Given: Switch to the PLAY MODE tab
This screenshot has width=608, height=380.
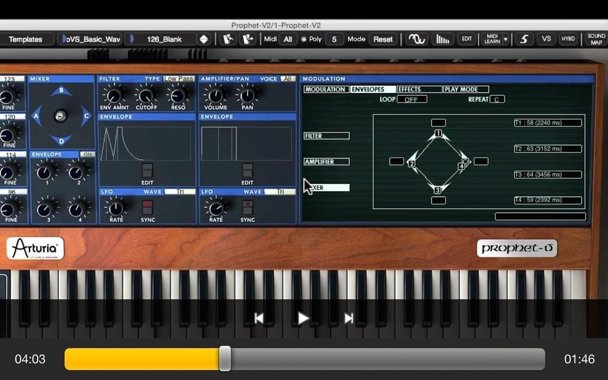Looking at the screenshot, I should point(466,89).
